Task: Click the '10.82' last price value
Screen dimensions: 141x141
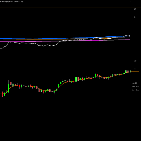Action: point(135,83)
